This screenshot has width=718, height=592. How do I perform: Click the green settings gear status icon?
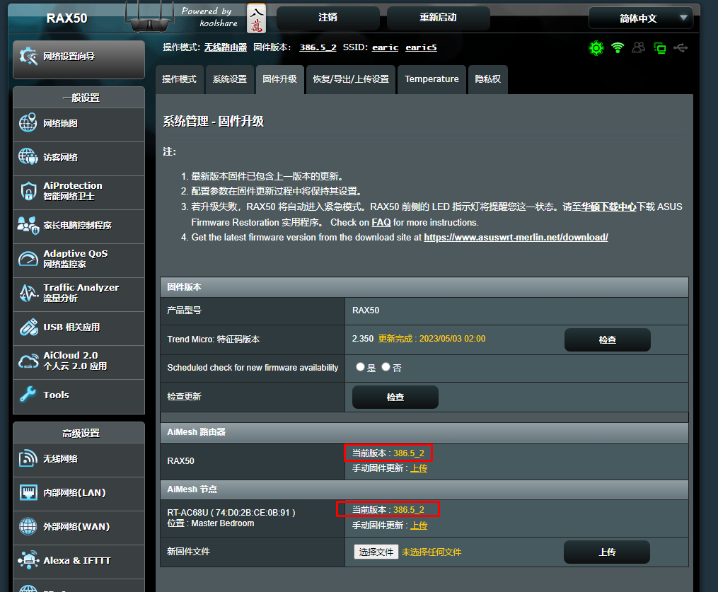point(596,48)
